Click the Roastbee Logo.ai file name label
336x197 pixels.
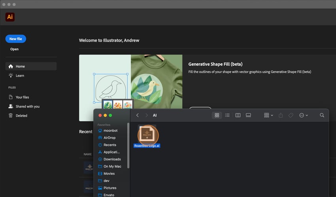147,146
